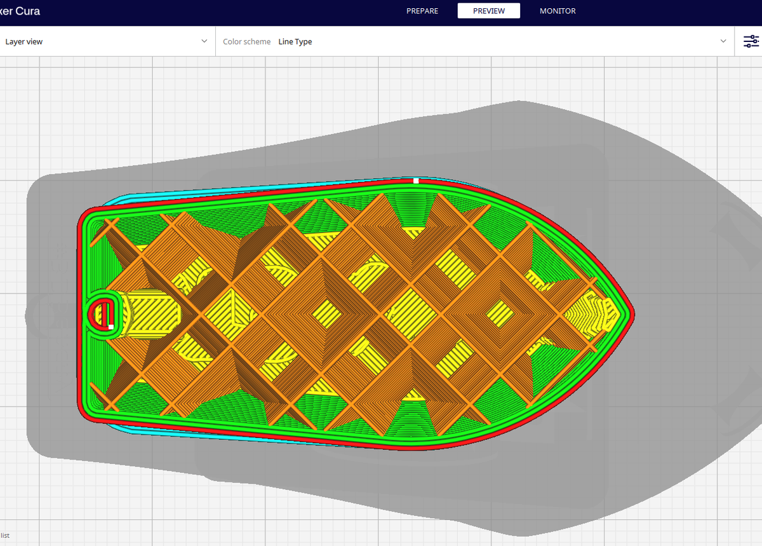The image size is (762, 546).
Task: Open the line type visibility settings panel
Action: tap(751, 41)
